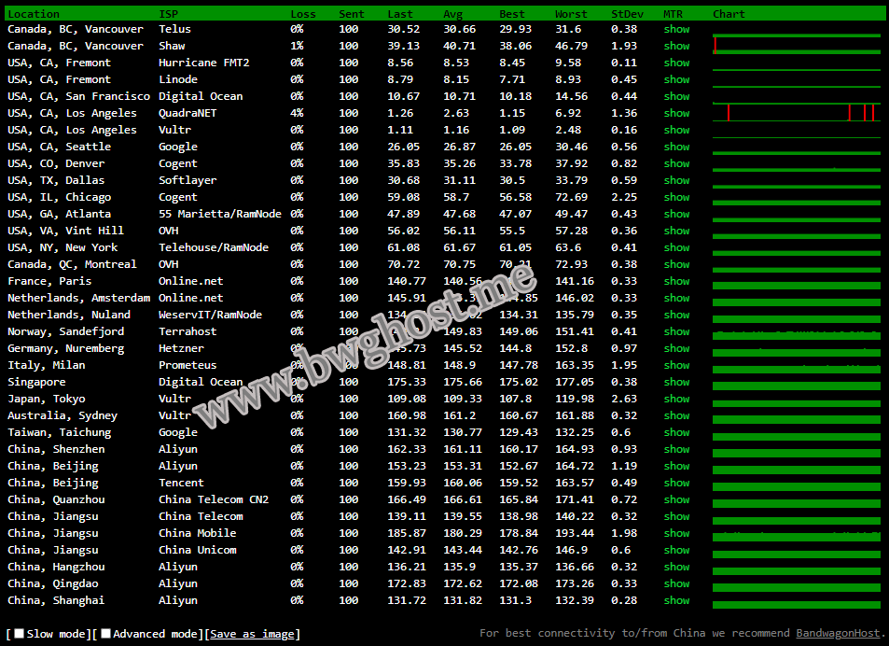Click the Loss column header
Image resolution: width=889 pixels, height=646 pixels.
click(303, 14)
